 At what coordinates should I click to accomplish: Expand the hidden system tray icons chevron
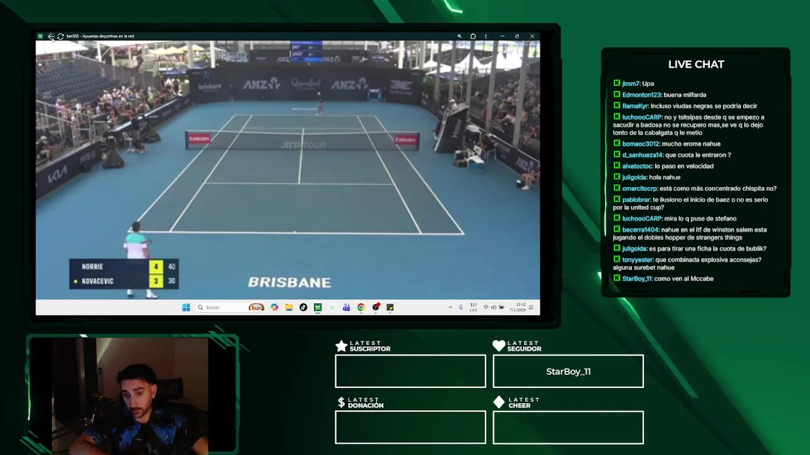451,307
